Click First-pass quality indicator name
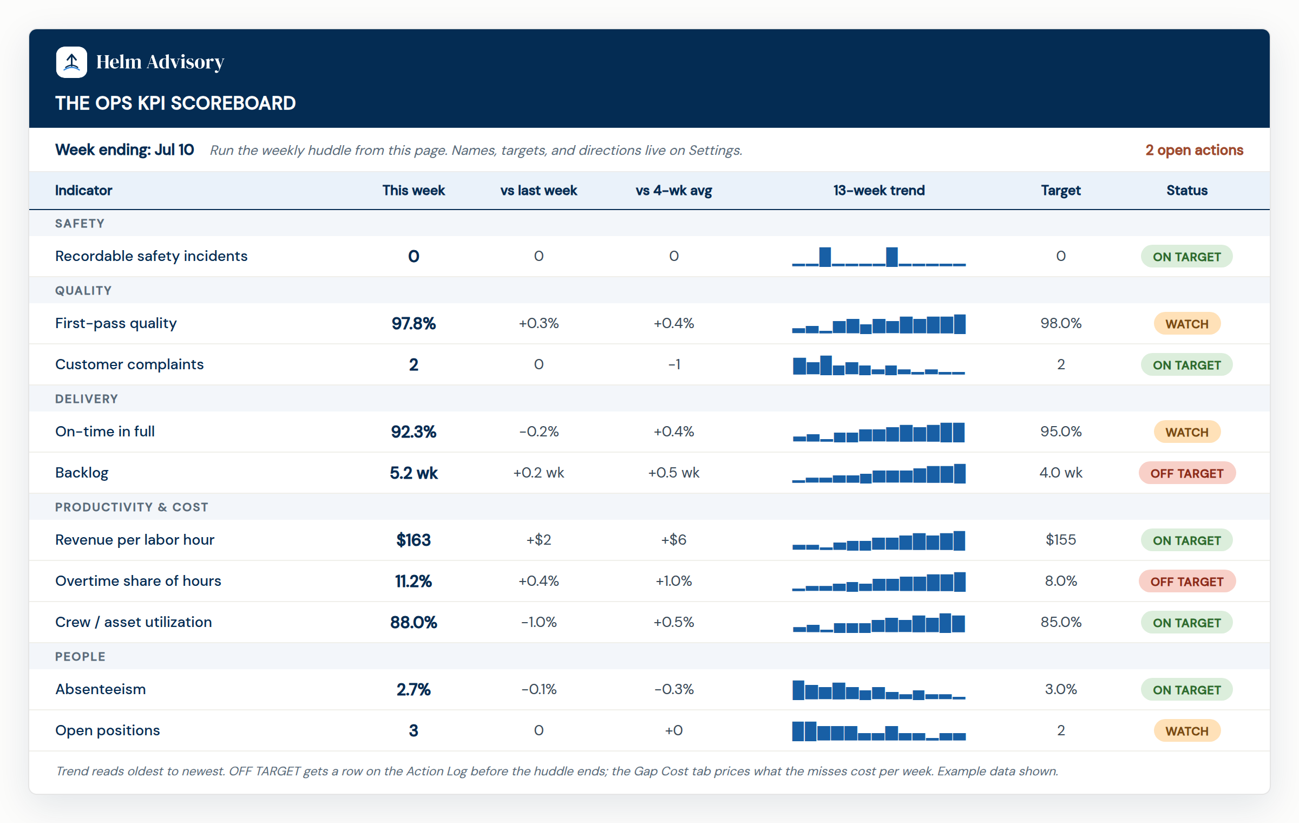This screenshot has width=1299, height=823. pyautogui.click(x=116, y=323)
